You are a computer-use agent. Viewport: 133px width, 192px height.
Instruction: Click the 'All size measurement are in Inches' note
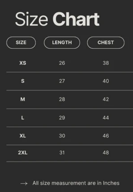click(x=76, y=183)
